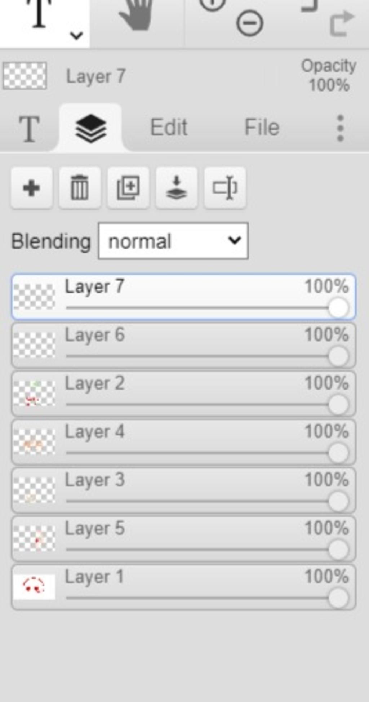Click Layer 4 opacity slider handle
This screenshot has height=702, width=369.
(x=338, y=453)
